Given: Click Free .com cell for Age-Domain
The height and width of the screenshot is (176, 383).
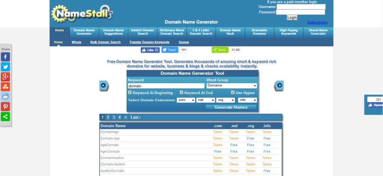Looking at the screenshot, I should pyautogui.click(x=218, y=151).
